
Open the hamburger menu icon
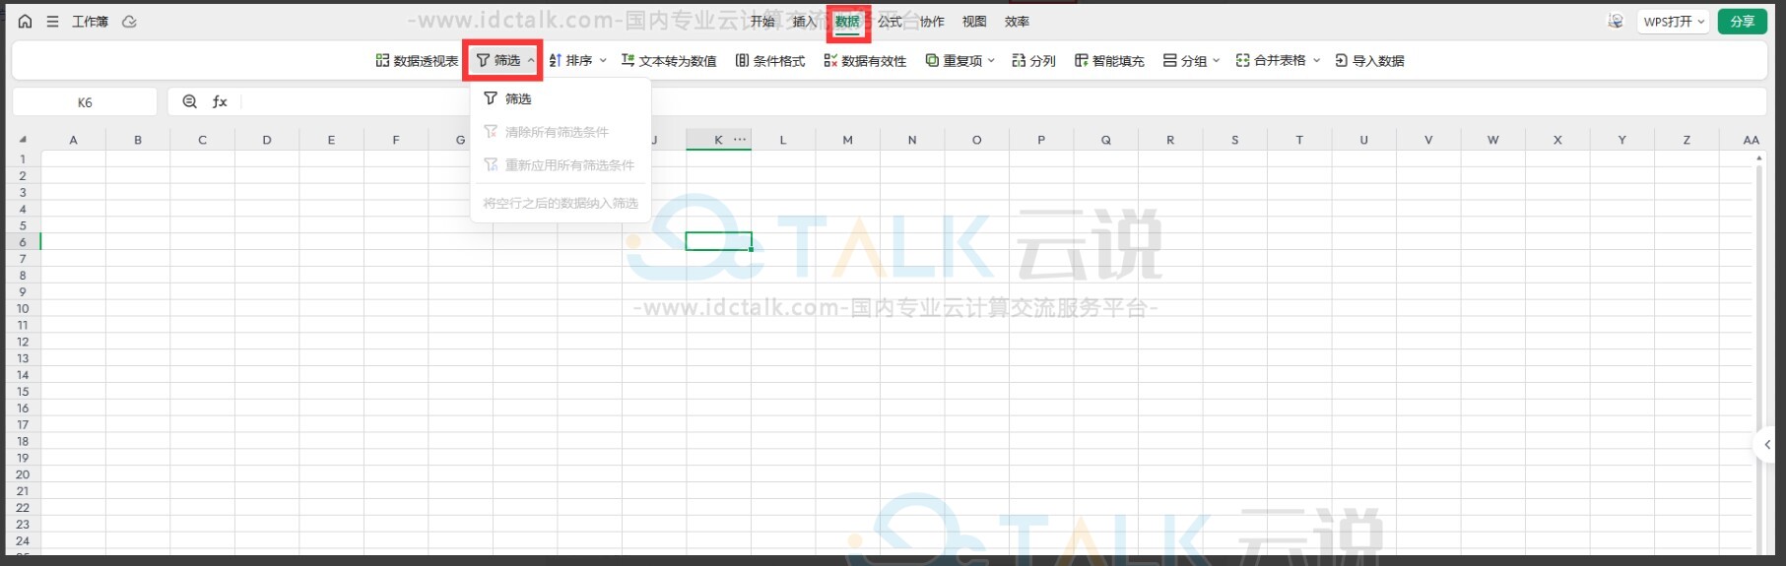coord(53,21)
